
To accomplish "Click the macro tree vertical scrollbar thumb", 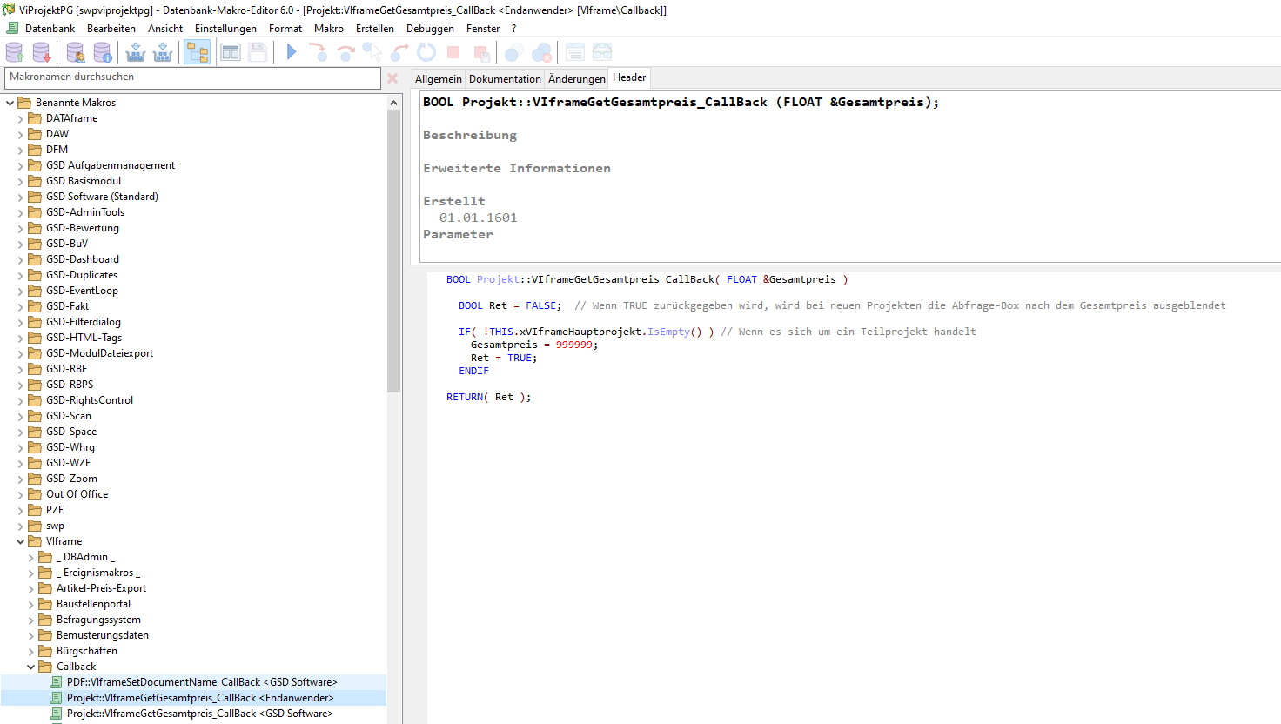I will (394, 251).
